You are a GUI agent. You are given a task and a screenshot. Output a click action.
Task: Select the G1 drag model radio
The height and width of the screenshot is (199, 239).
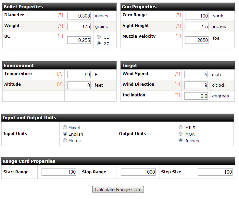coord(99,37)
